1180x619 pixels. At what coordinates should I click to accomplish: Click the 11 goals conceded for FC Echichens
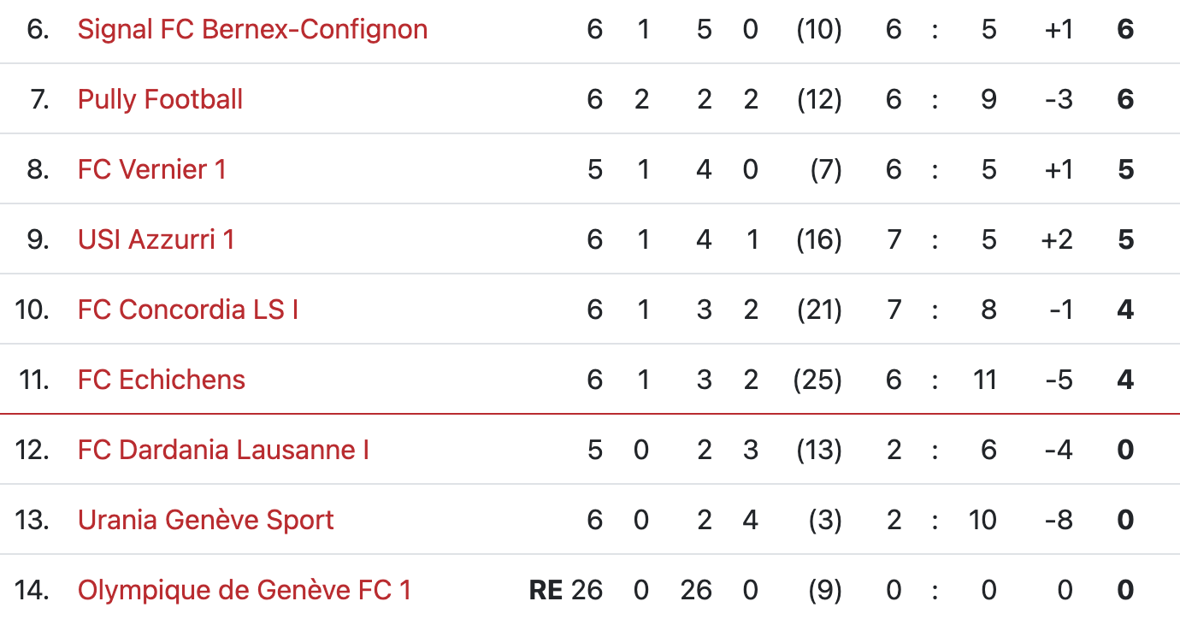pos(984,380)
